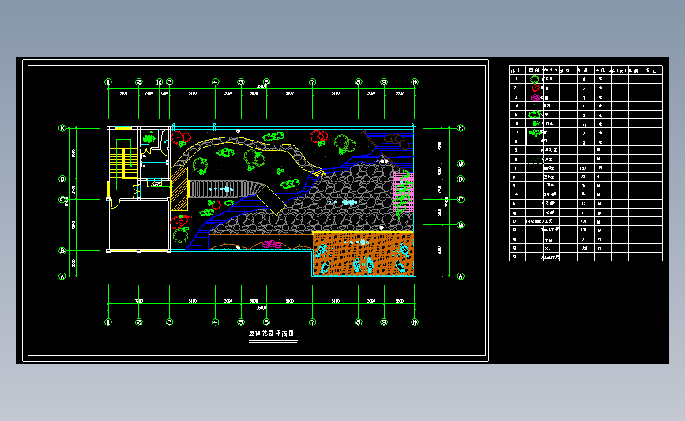Select the pink trellis area with vines
This screenshot has width=685, height=421.
[x=403, y=192]
